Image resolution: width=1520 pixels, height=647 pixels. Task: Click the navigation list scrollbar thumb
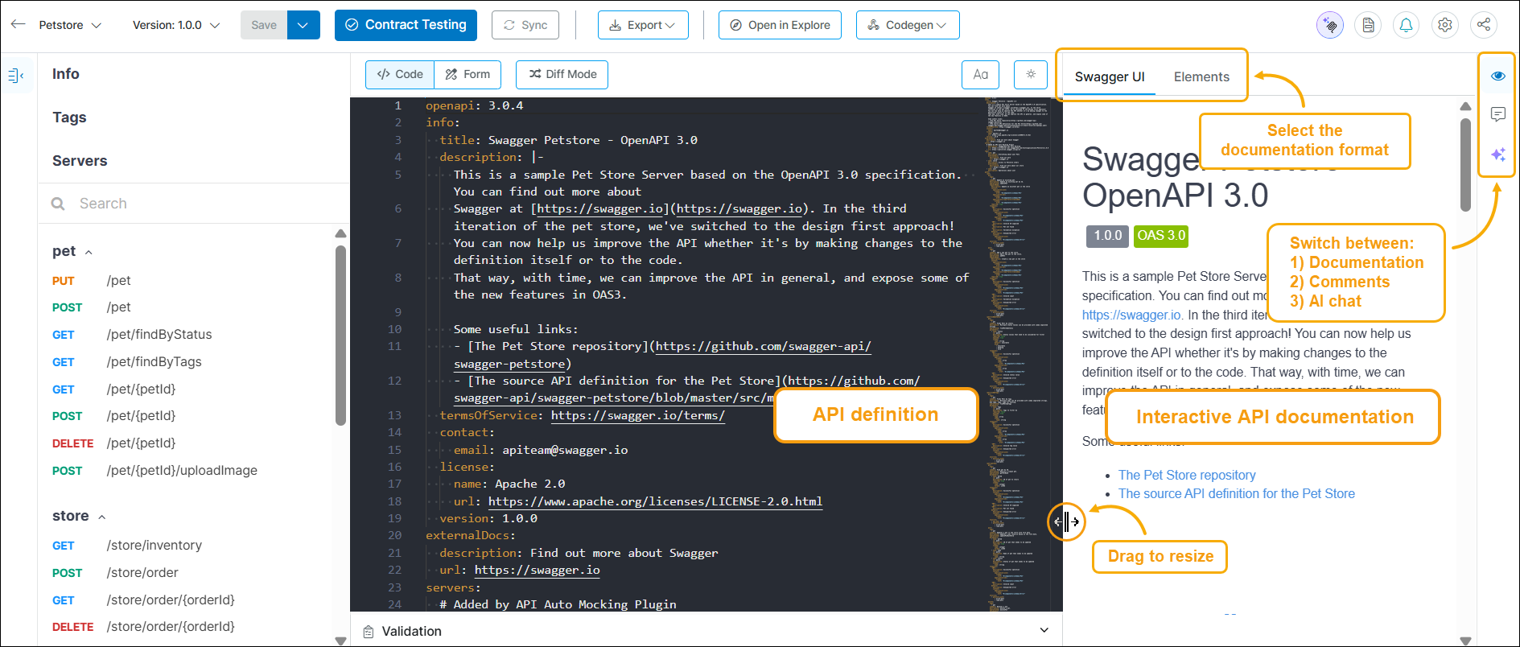coord(340,334)
